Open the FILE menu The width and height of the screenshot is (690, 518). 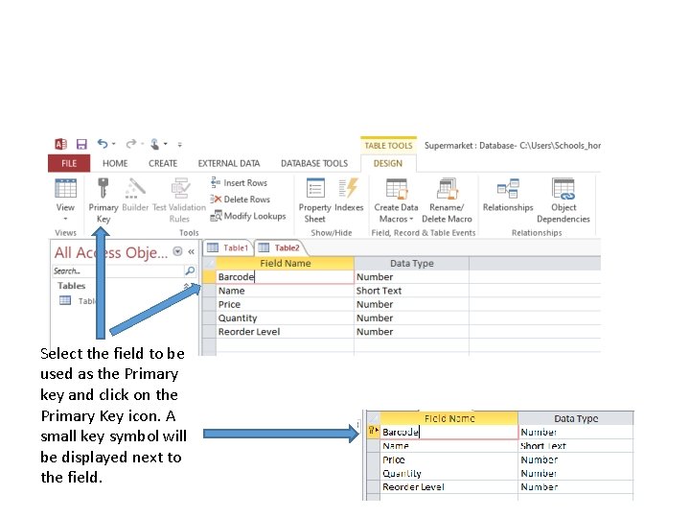69,163
